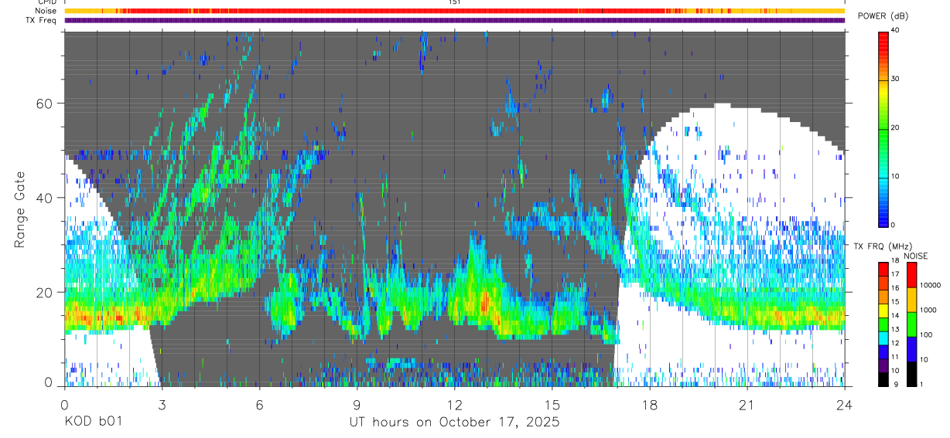Screen dimensions: 950x438
Task: Click hour 9 on the UT axis
Action: click(357, 404)
